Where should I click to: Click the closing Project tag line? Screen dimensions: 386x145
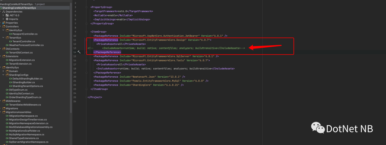click(95, 97)
